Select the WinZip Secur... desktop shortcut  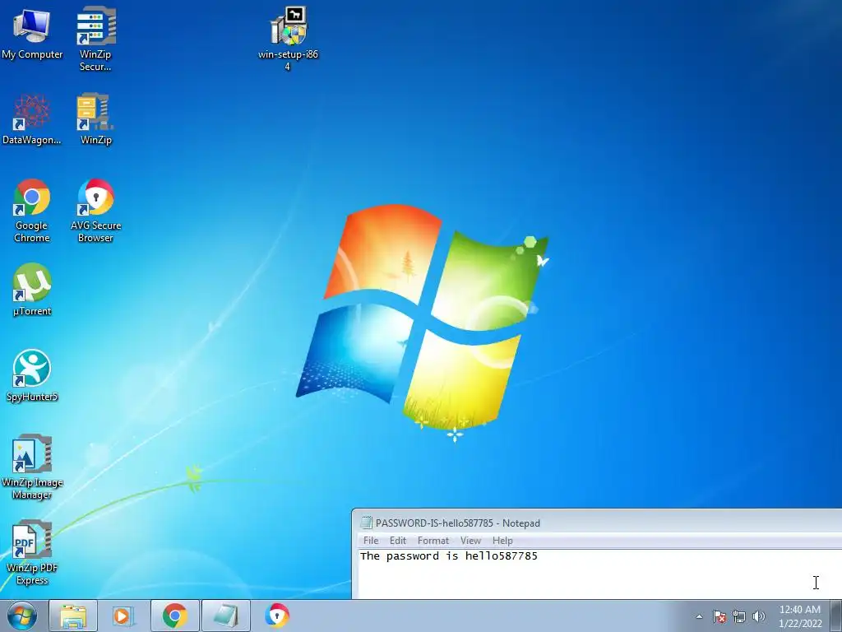[x=95, y=39]
